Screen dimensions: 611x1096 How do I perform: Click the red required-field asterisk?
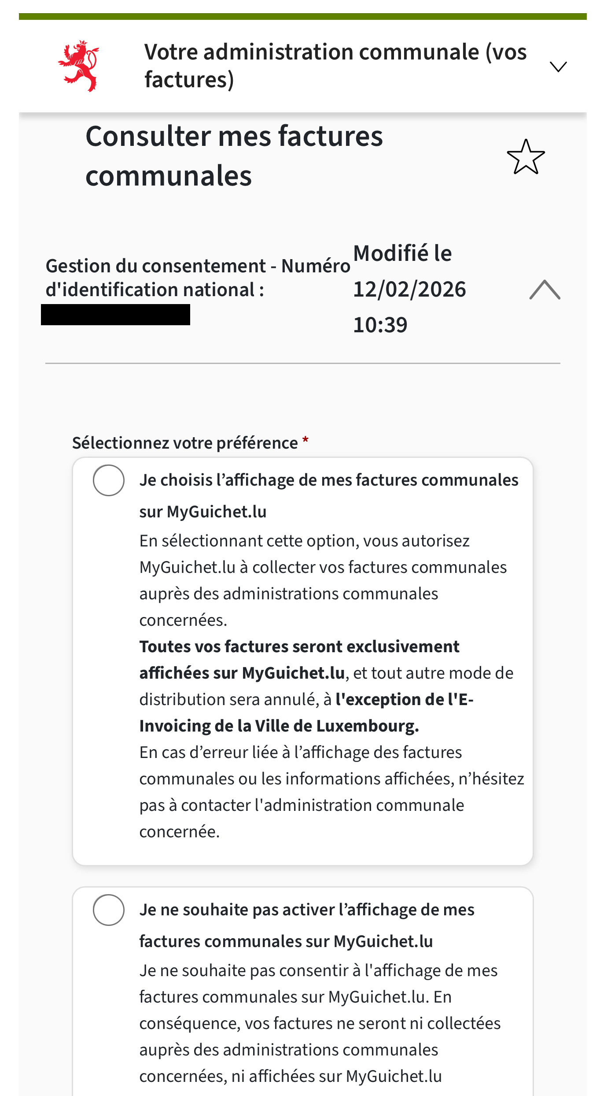pyautogui.click(x=305, y=440)
